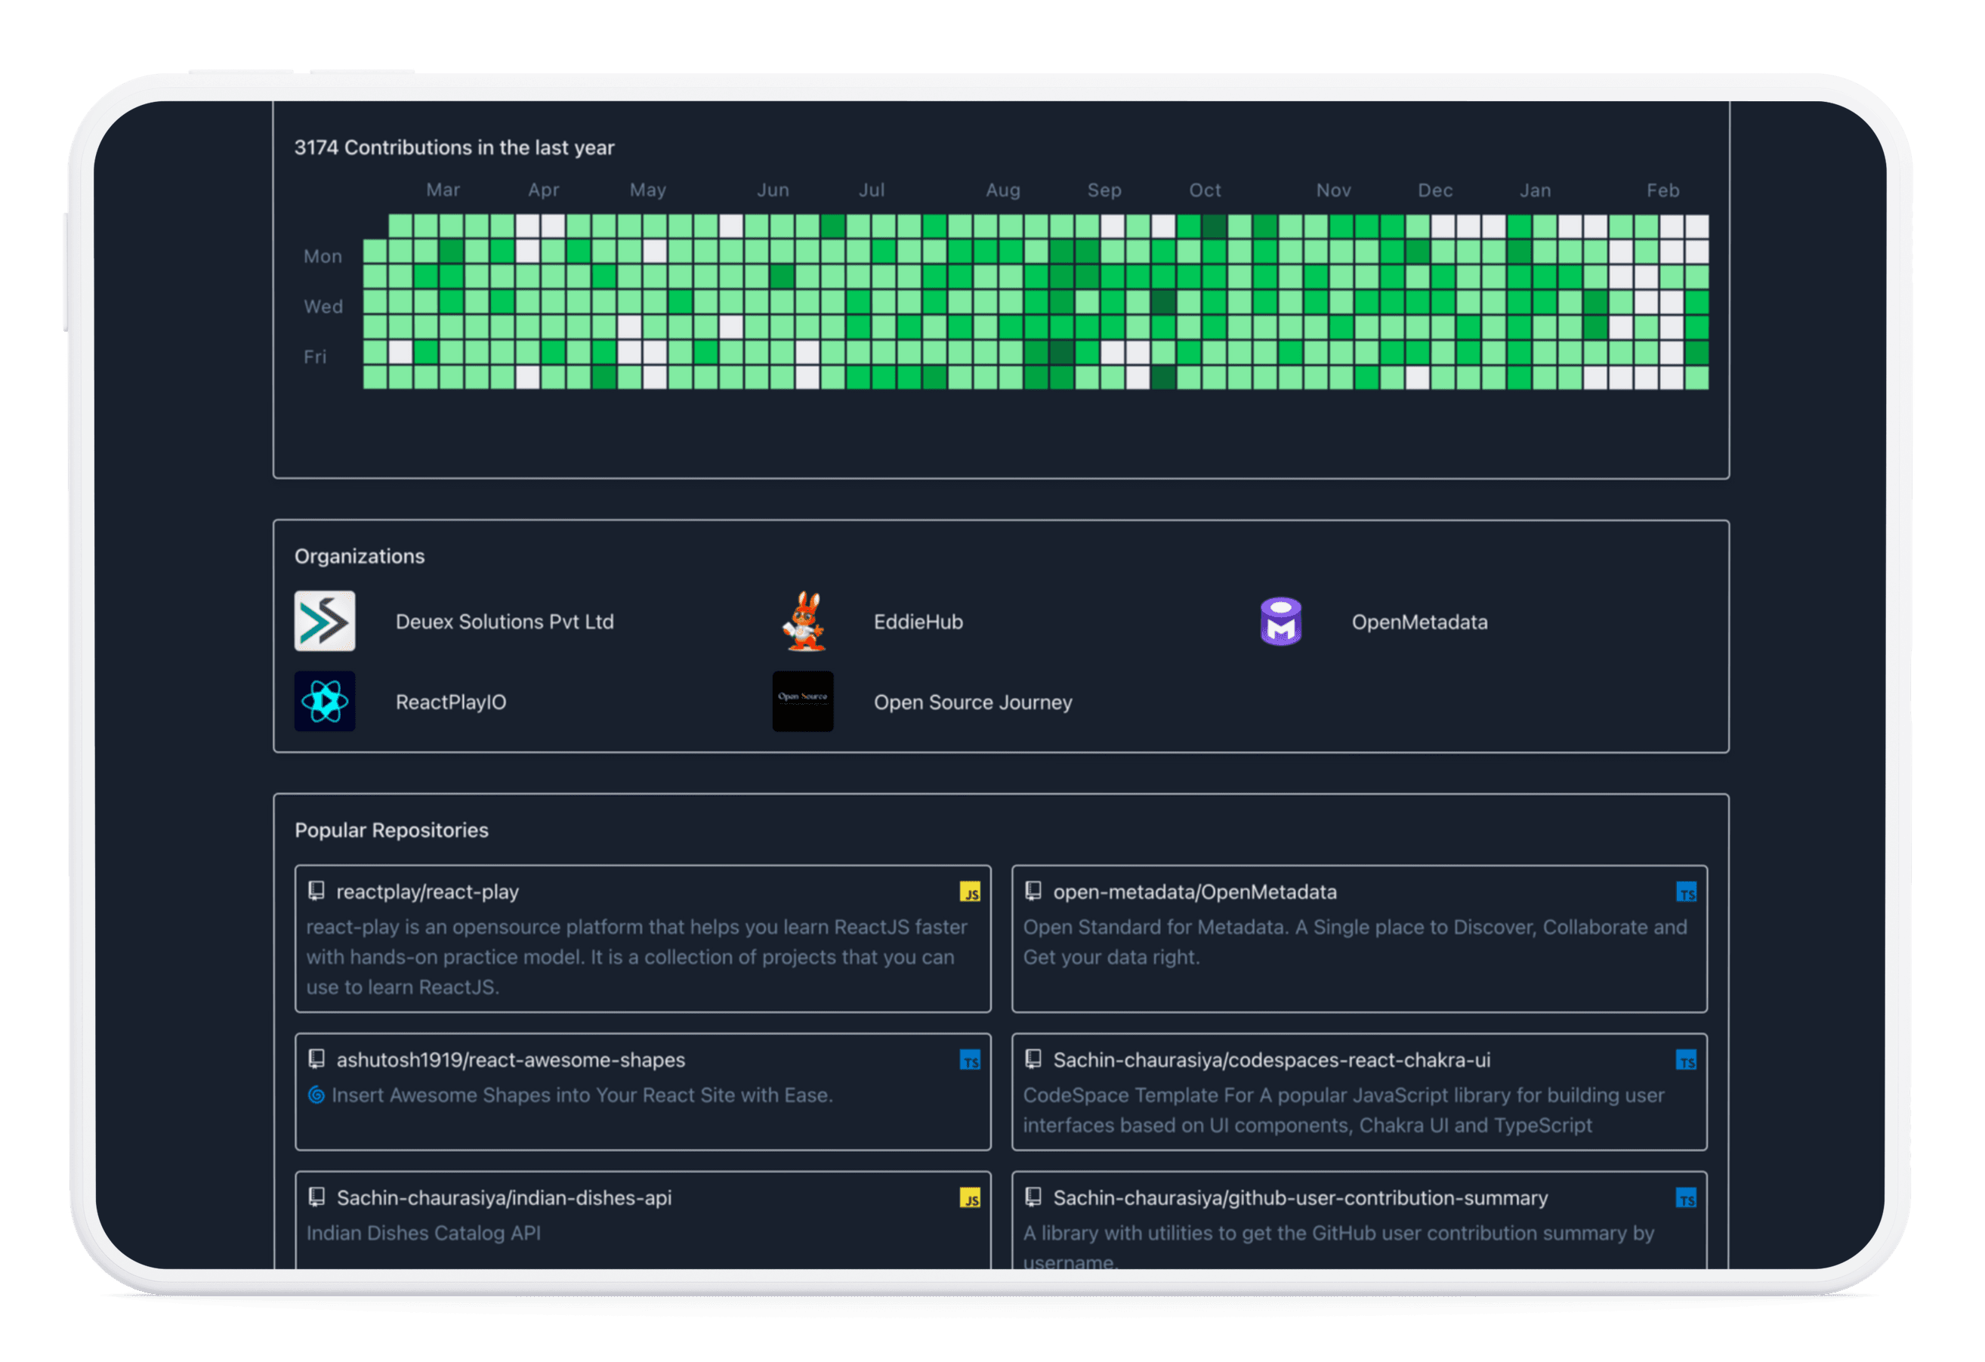Click the repo icon beside open-metadata/OpenMetadata

(x=1033, y=891)
